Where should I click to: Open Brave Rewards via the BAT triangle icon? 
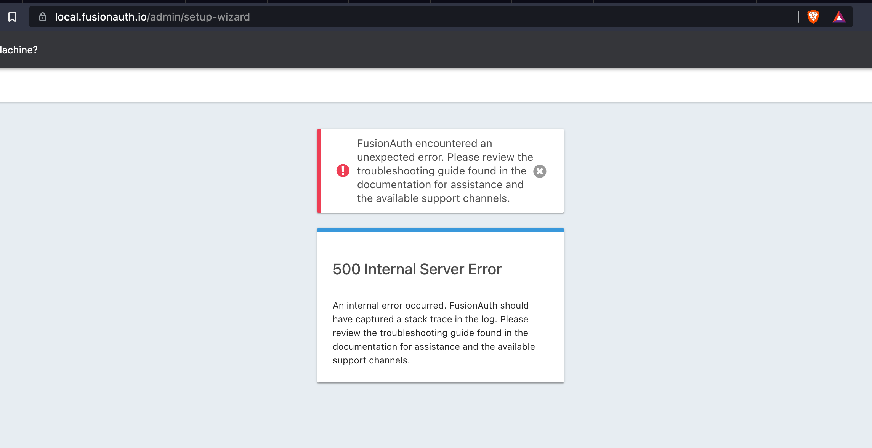840,17
